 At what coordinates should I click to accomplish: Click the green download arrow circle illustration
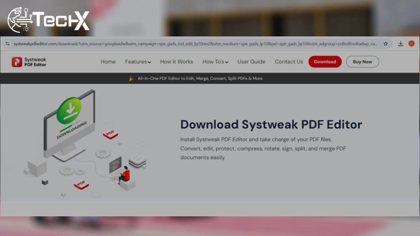(69, 110)
